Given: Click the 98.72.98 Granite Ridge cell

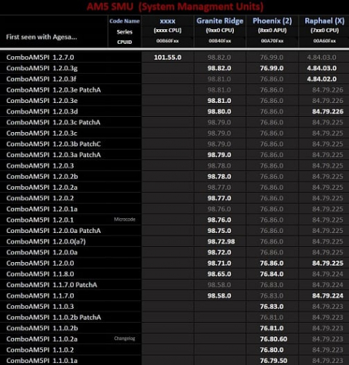Looking at the screenshot, I should tap(221, 242).
